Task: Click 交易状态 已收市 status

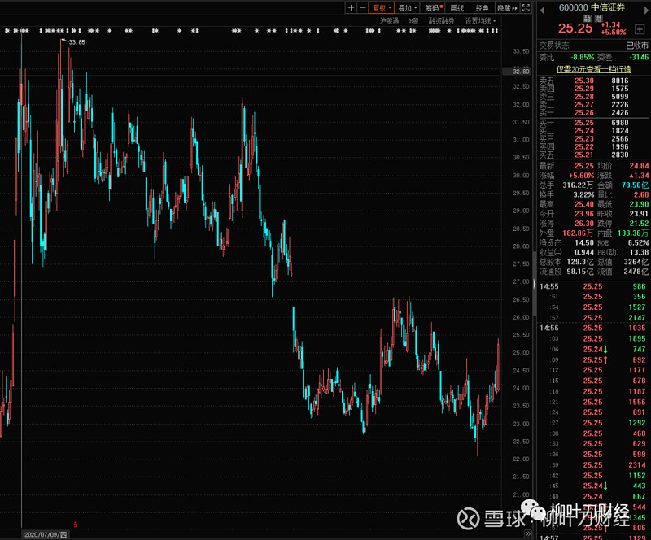Action: point(637,46)
